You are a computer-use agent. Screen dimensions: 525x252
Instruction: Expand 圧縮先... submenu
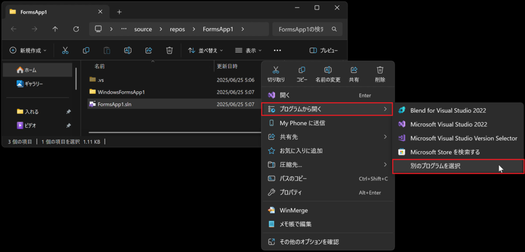[x=328, y=164]
